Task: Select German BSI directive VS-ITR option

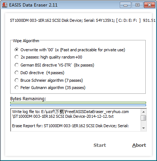Action: pos(54,65)
